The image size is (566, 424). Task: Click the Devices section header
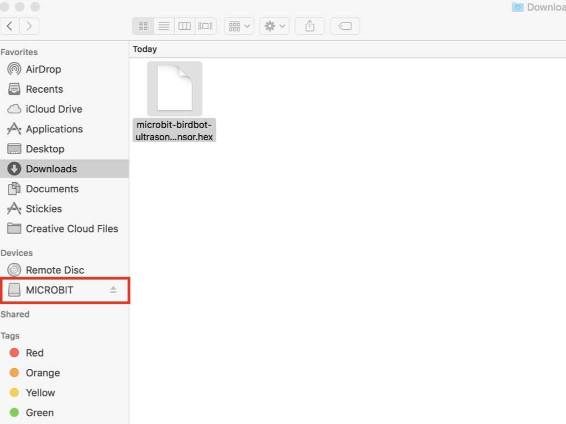(x=17, y=253)
